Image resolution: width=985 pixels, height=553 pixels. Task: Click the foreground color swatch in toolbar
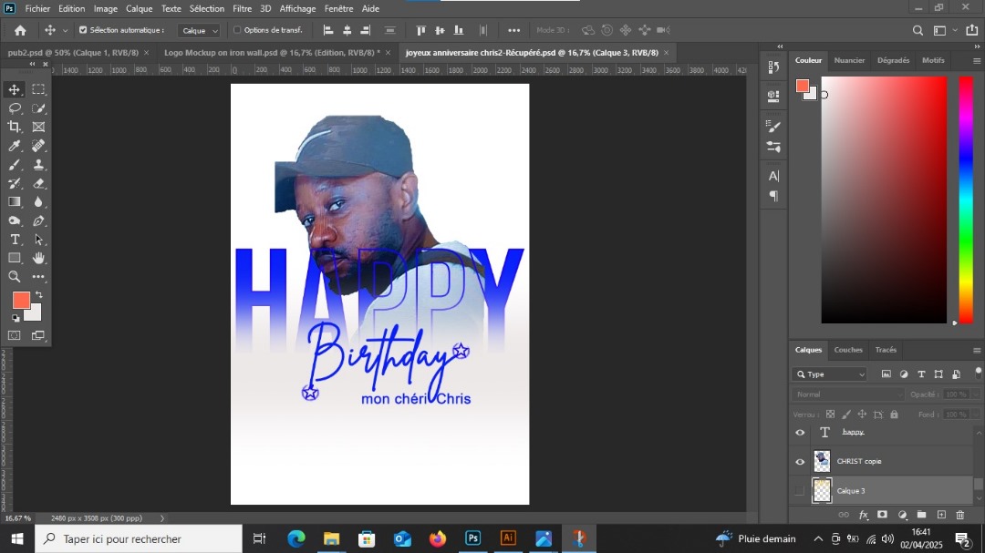(21, 301)
